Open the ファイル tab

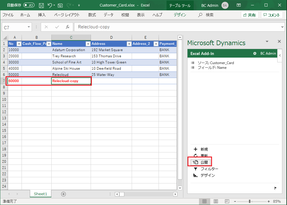pyautogui.click(x=8, y=15)
